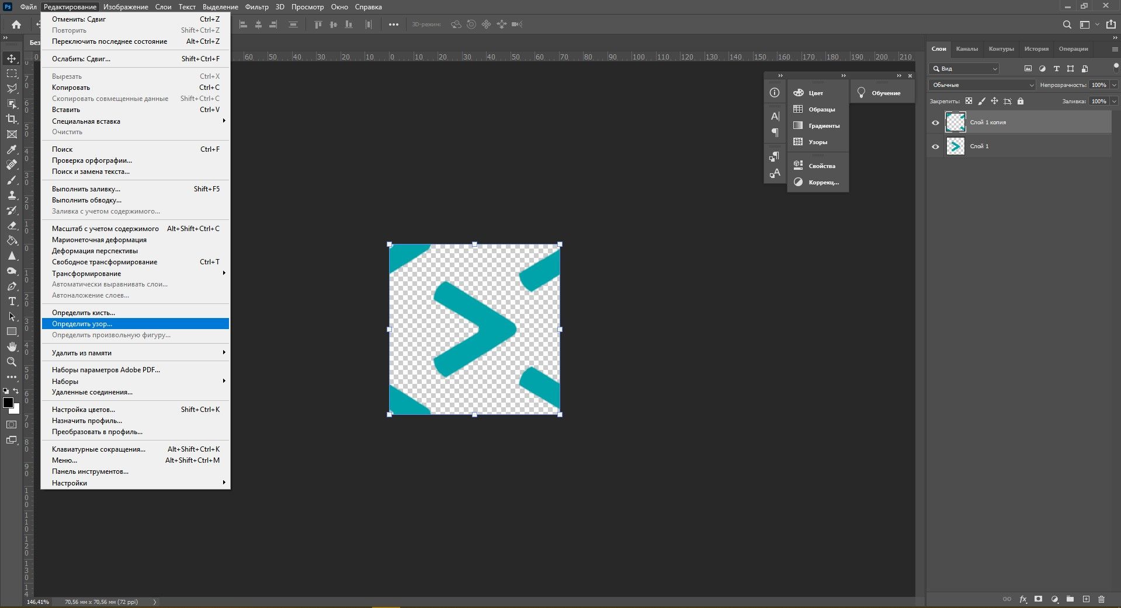Open the 'Обычные' blend mode dropdown
The height and width of the screenshot is (608, 1121).
[983, 85]
